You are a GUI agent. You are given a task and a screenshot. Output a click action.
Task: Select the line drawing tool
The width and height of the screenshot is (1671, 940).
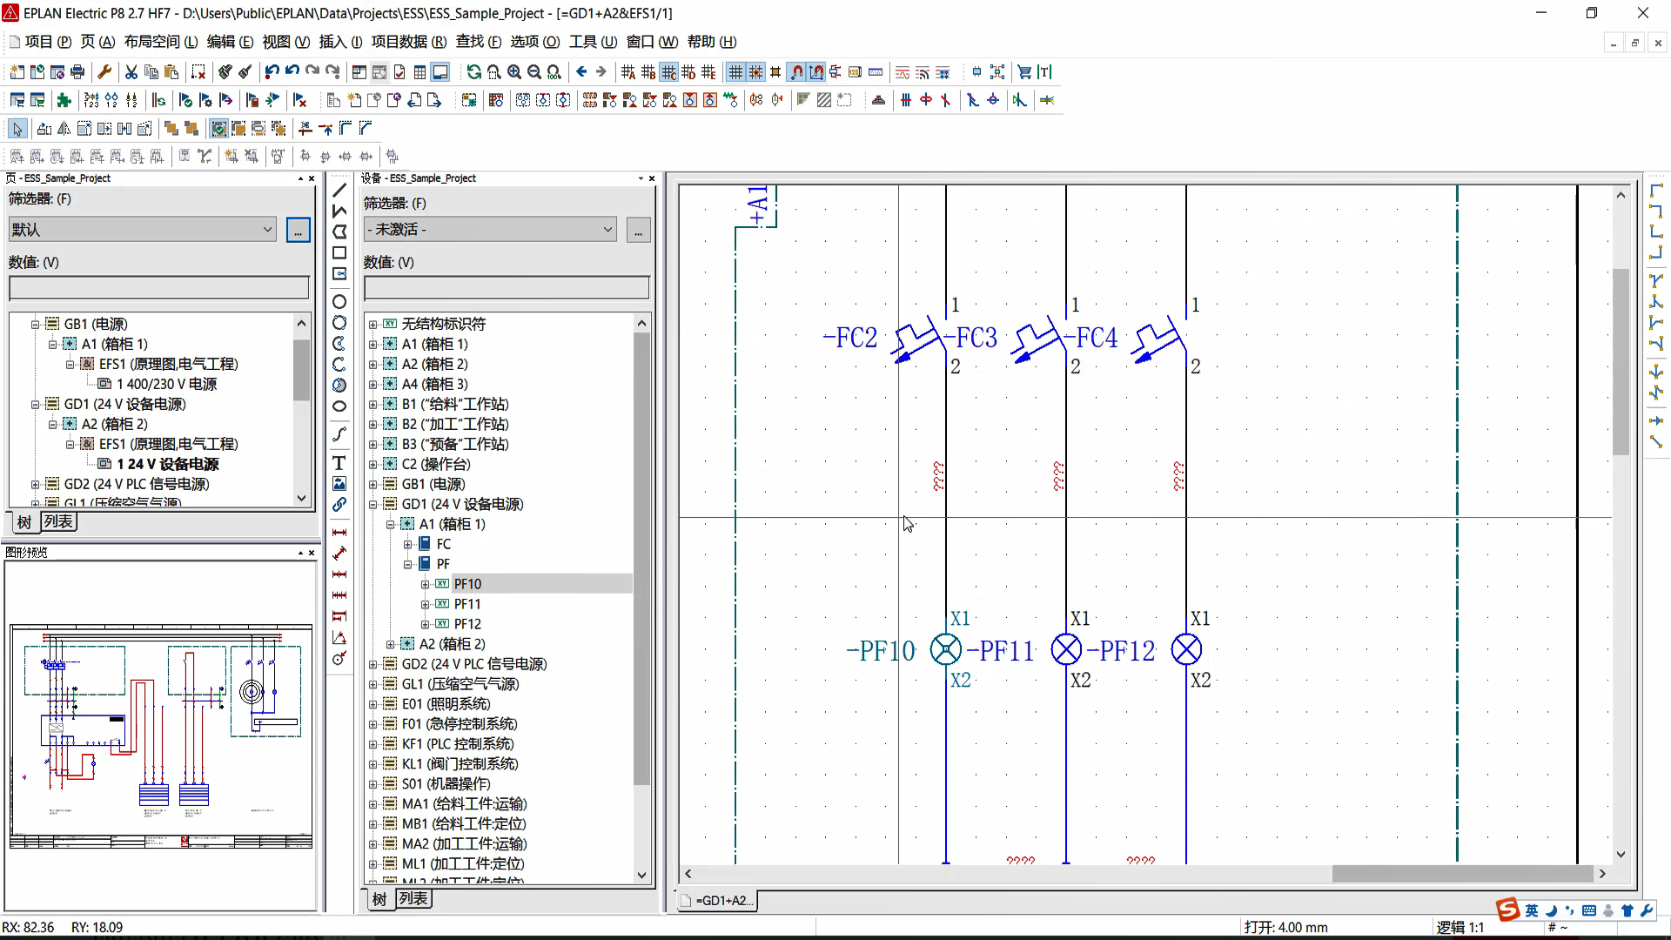pyautogui.click(x=339, y=190)
